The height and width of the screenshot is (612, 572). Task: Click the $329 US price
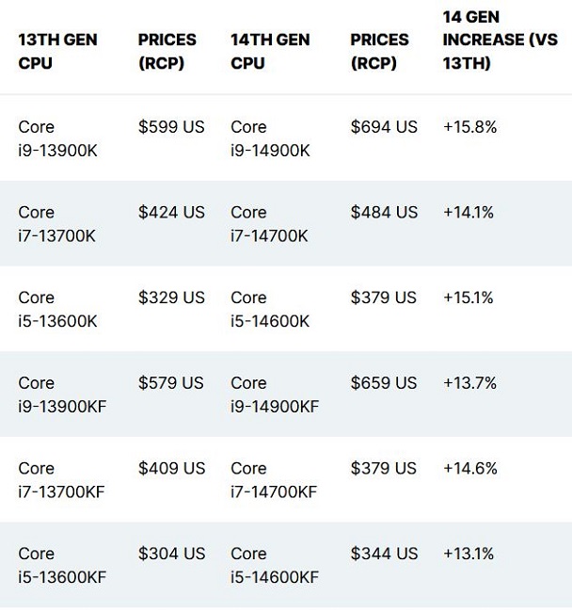click(171, 298)
